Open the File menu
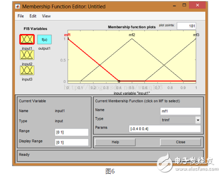 21,16
